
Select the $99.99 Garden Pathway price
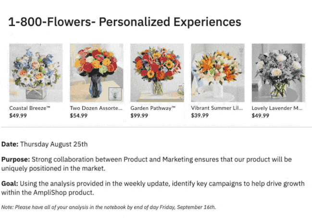pyautogui.click(x=139, y=116)
